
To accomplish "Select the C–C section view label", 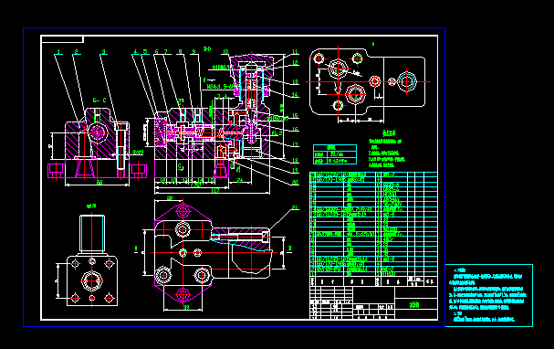I will click(x=99, y=100).
